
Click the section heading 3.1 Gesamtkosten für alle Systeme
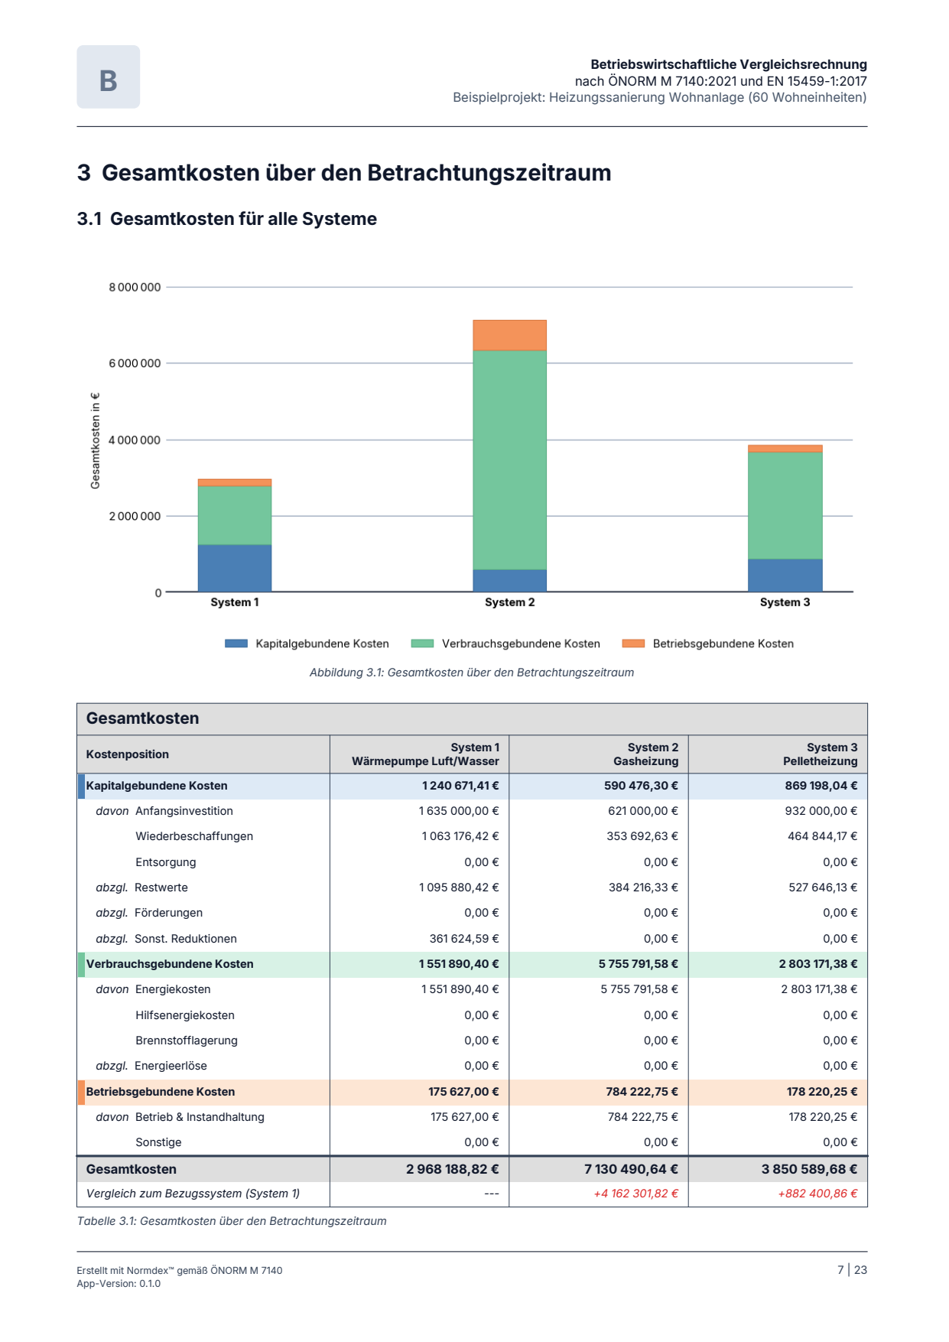pyautogui.click(x=227, y=219)
